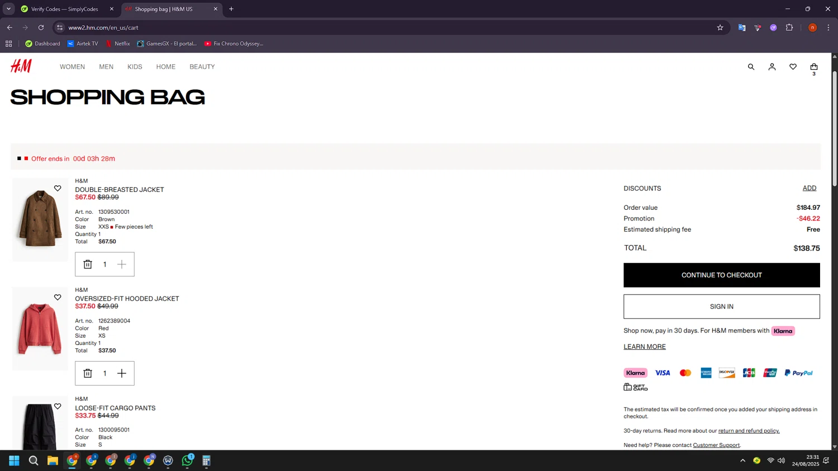This screenshot has height=471, width=838.
Task: Bookmark this page with star icon
Action: (720, 27)
